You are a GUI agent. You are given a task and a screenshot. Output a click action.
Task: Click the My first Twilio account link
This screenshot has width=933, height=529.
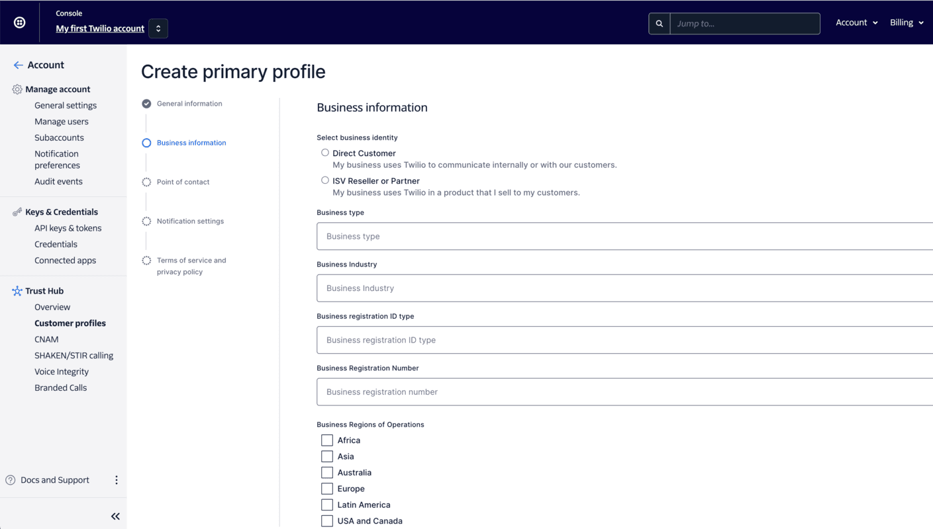pyautogui.click(x=100, y=28)
